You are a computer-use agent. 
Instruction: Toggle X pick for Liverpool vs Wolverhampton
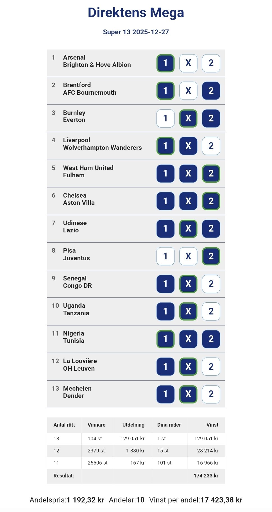188,146
